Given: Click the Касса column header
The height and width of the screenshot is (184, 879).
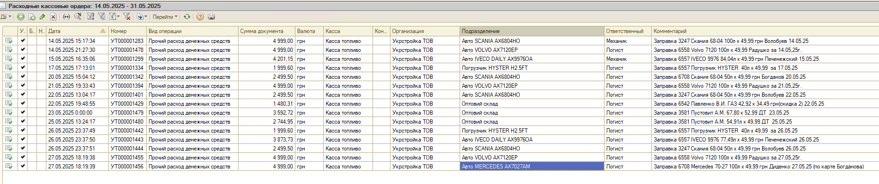Looking at the screenshot, I should point(348,31).
